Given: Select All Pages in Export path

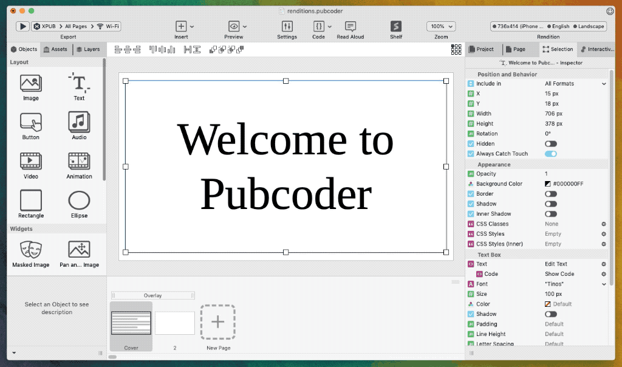Looking at the screenshot, I should [x=76, y=26].
